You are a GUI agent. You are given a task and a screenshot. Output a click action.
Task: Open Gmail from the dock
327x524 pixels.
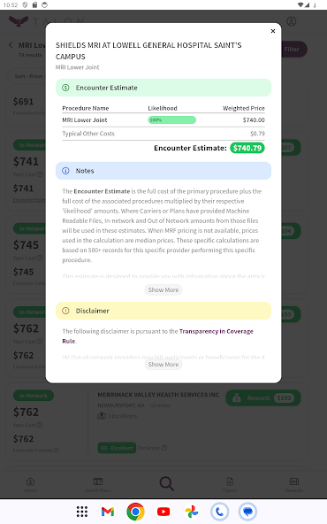coord(108,512)
